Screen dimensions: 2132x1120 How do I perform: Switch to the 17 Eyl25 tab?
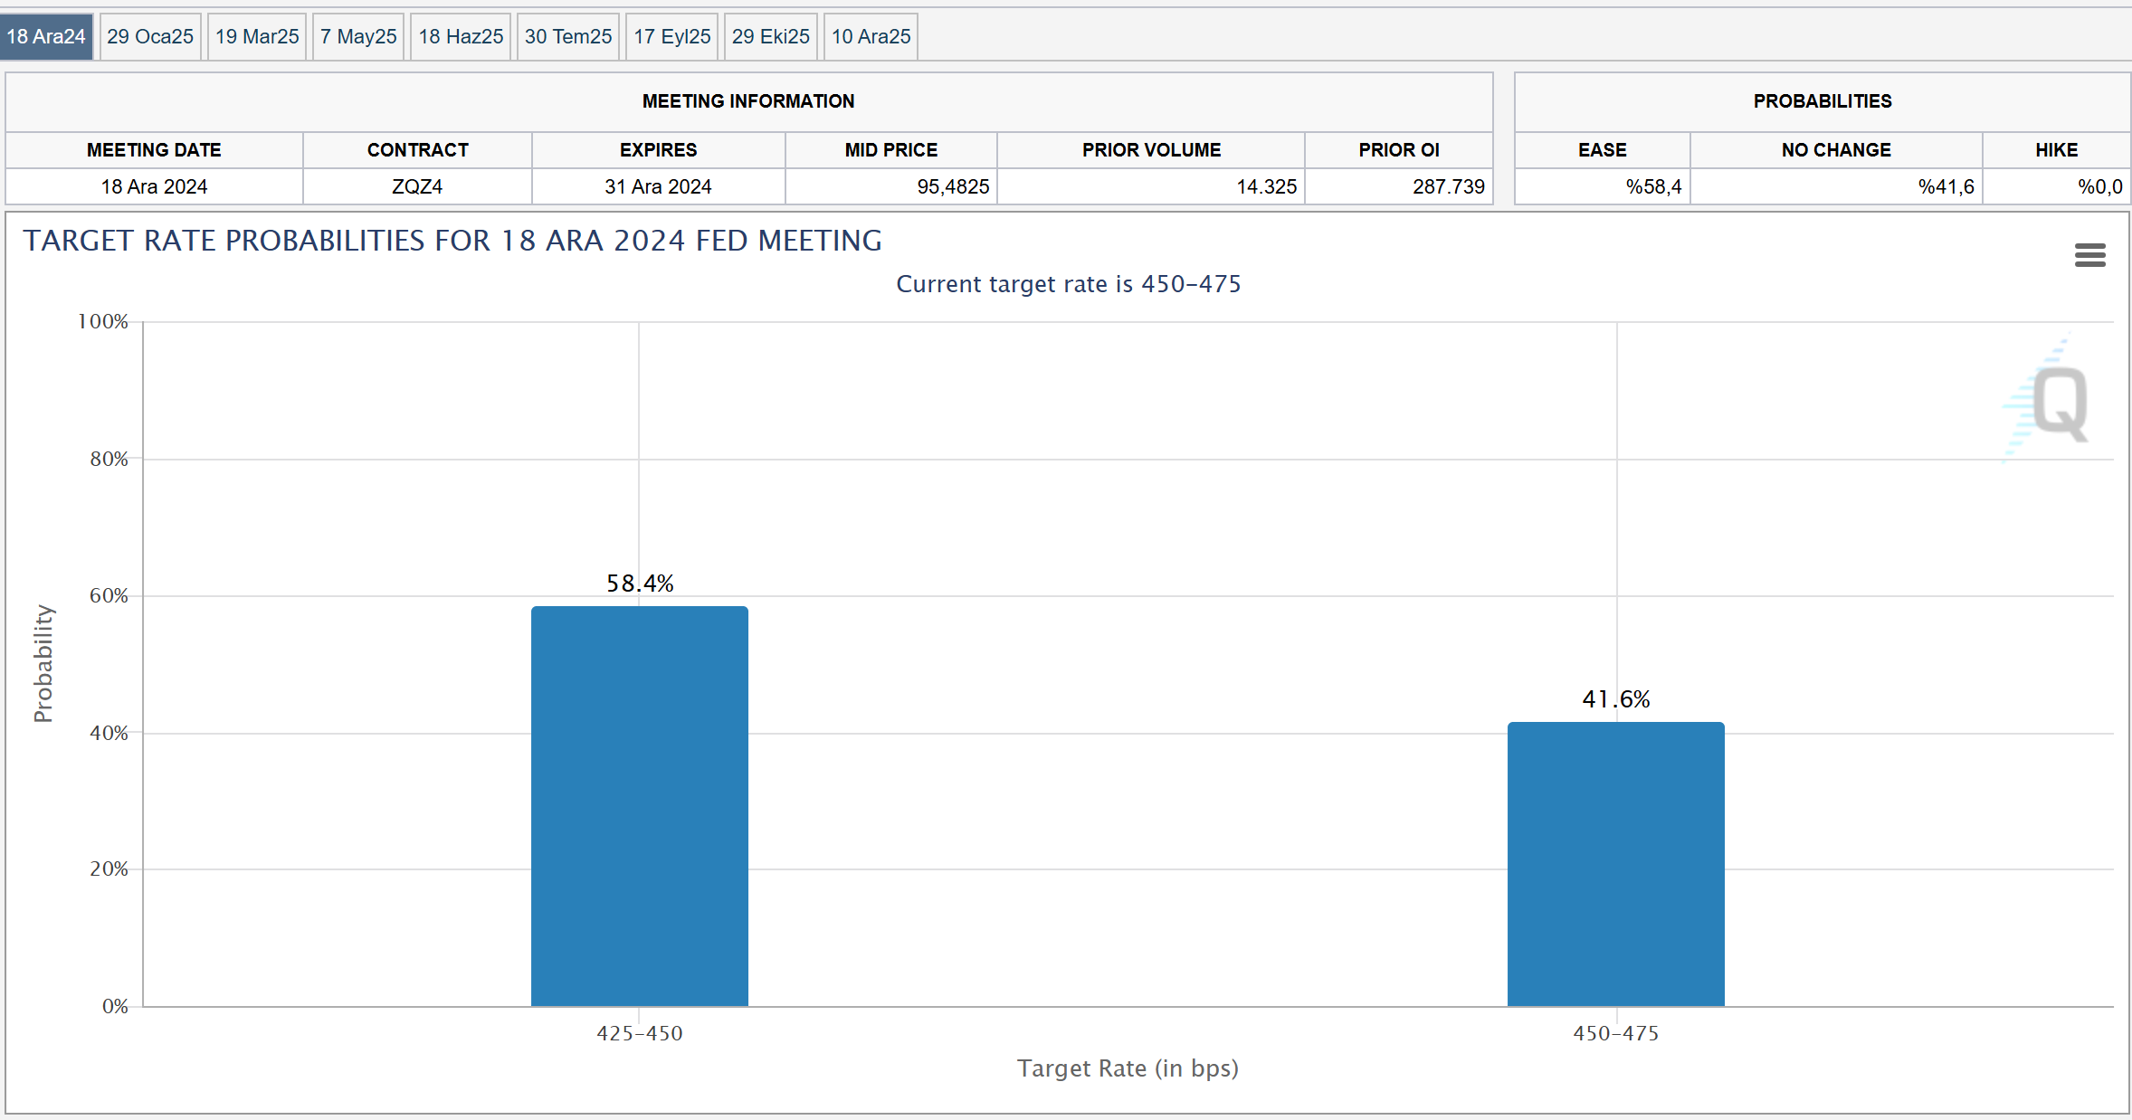click(x=672, y=36)
